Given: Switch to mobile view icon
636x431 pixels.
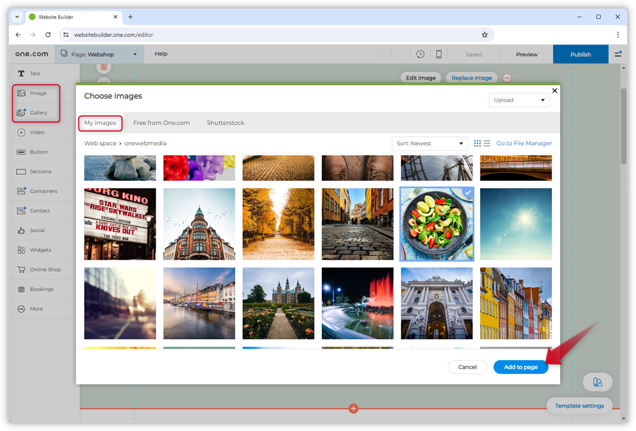Looking at the screenshot, I should (x=439, y=55).
